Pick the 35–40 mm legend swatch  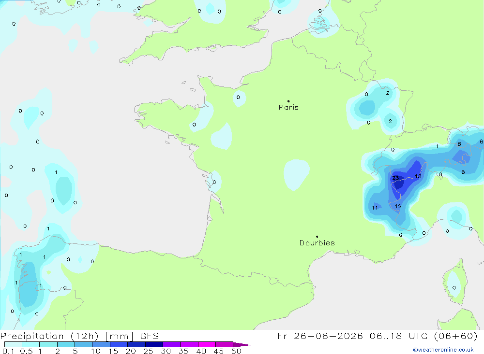pos(189,344)
